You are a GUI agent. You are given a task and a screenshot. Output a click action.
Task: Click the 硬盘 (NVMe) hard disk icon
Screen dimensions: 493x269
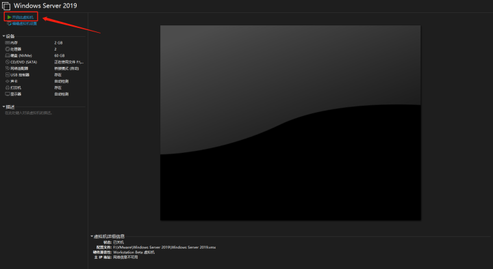pos(8,55)
